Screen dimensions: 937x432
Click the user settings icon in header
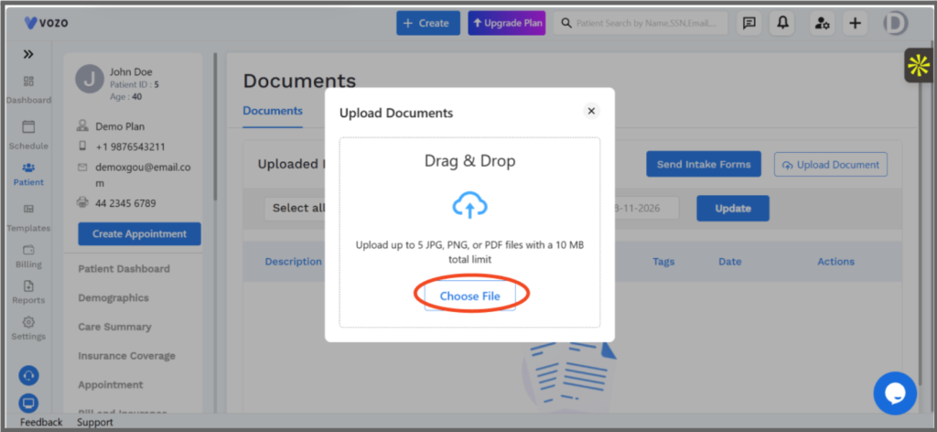click(823, 23)
